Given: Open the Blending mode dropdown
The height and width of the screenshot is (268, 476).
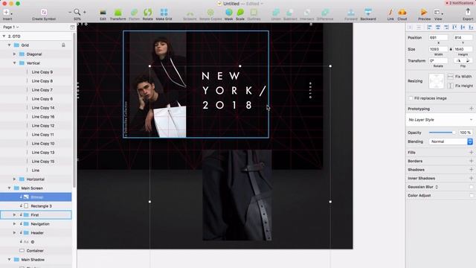Looking at the screenshot, I should (x=451, y=141).
